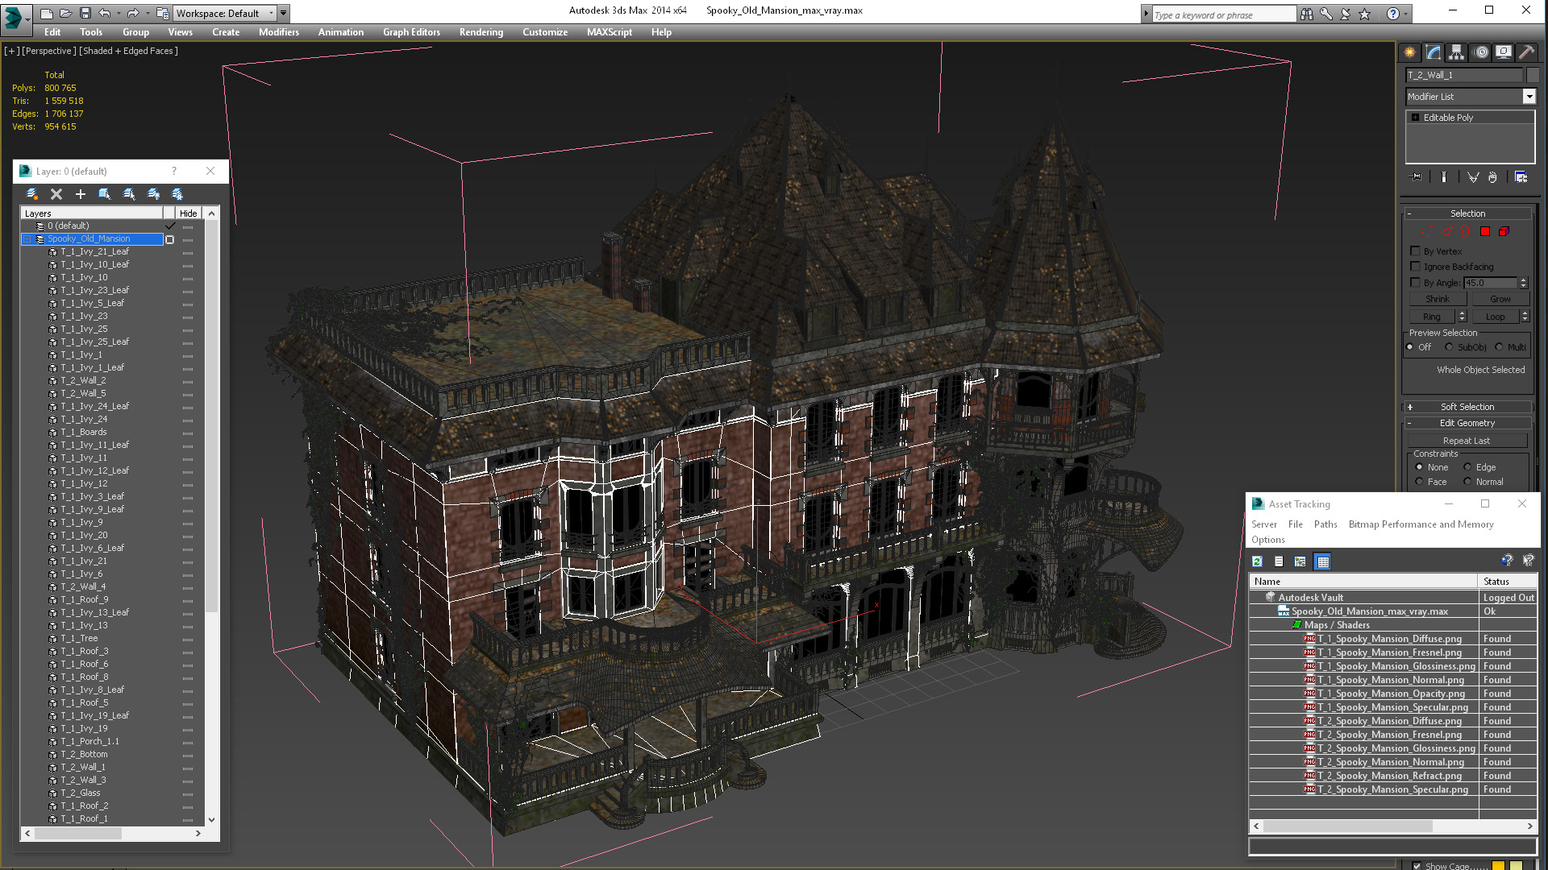Toggle By Angle checkbox on

[1416, 283]
